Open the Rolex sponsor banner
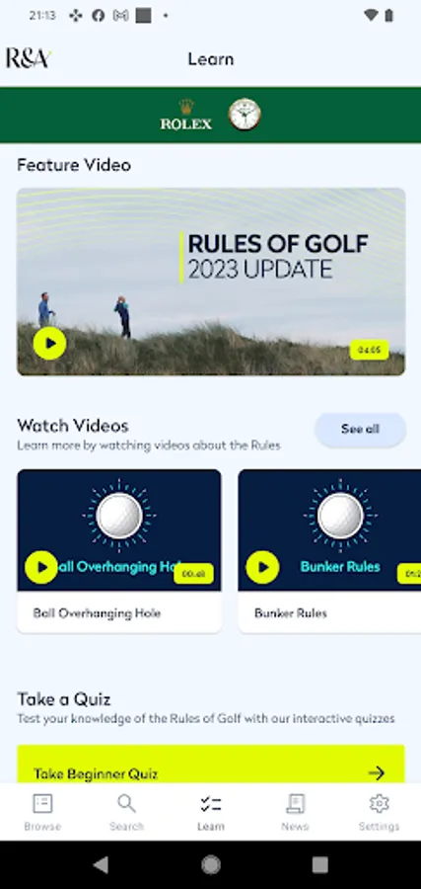Image resolution: width=421 pixels, height=889 pixels. [211, 116]
